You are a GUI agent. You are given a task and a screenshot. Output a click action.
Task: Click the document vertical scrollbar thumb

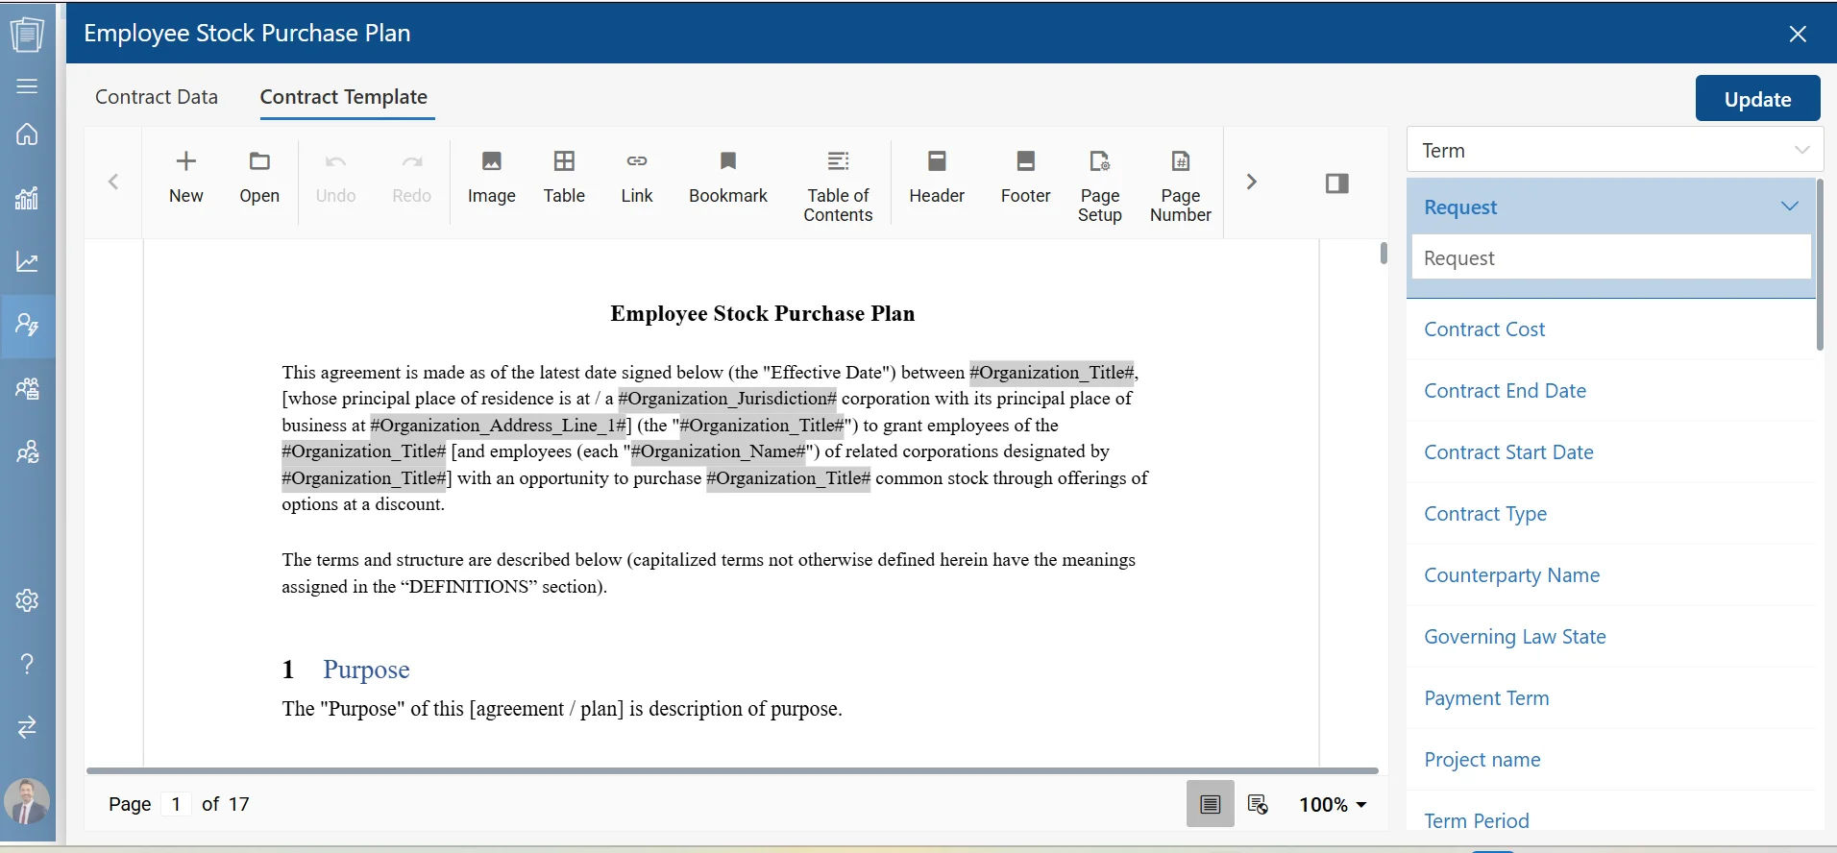[x=1384, y=253]
